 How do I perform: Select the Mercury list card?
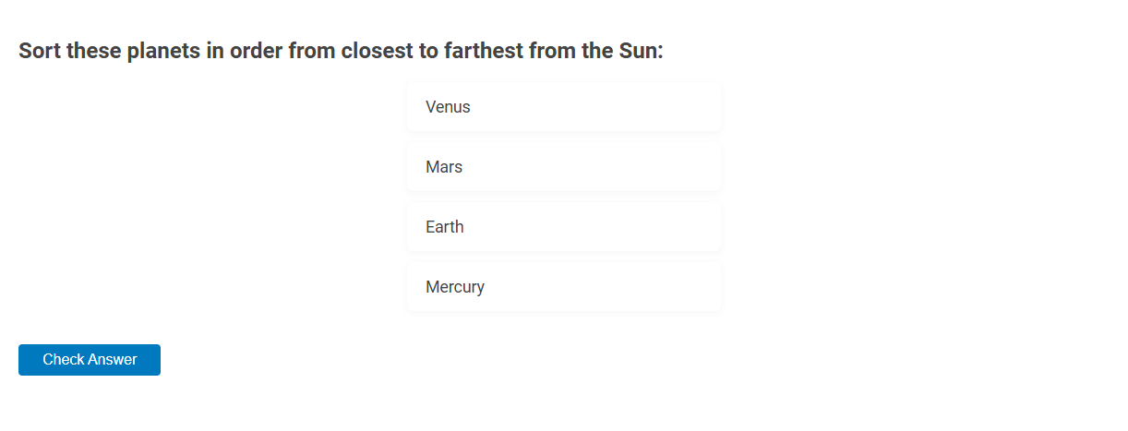(x=564, y=287)
